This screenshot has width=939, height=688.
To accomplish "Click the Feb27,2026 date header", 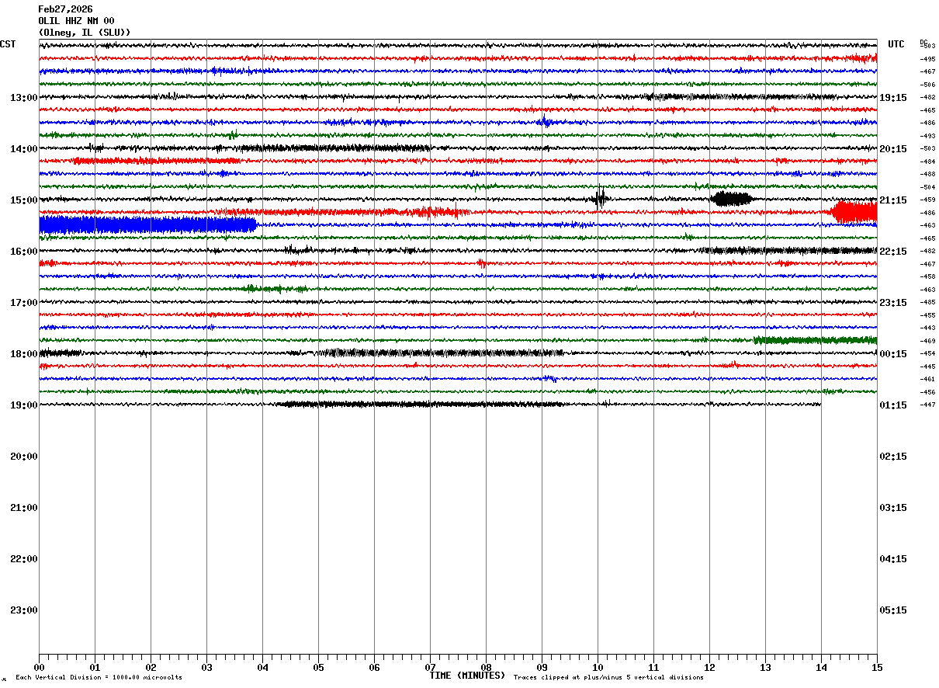I will [65, 9].
